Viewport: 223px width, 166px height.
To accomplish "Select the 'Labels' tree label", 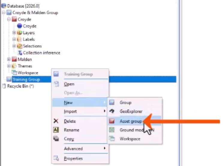I will [x=29, y=39].
